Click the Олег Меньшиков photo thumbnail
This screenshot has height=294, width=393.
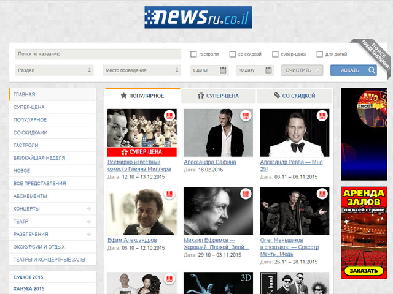click(x=295, y=211)
